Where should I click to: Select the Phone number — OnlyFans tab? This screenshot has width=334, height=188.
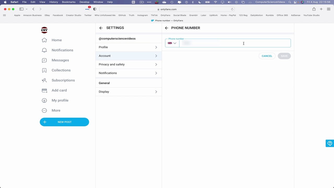pyautogui.click(x=167, y=20)
